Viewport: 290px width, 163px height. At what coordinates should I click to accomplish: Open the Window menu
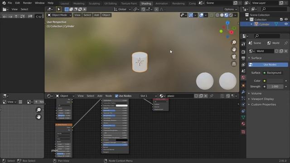click(39, 3)
